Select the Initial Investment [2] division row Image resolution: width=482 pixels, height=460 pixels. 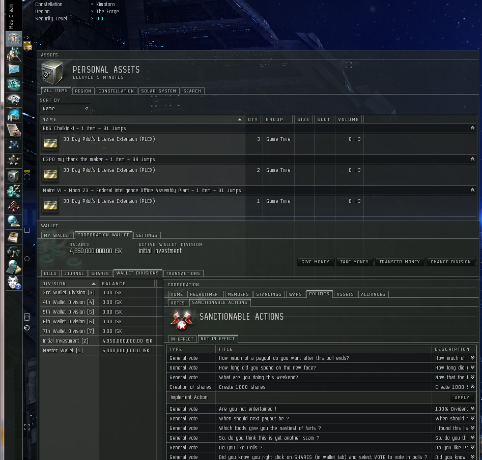[x=101, y=341]
